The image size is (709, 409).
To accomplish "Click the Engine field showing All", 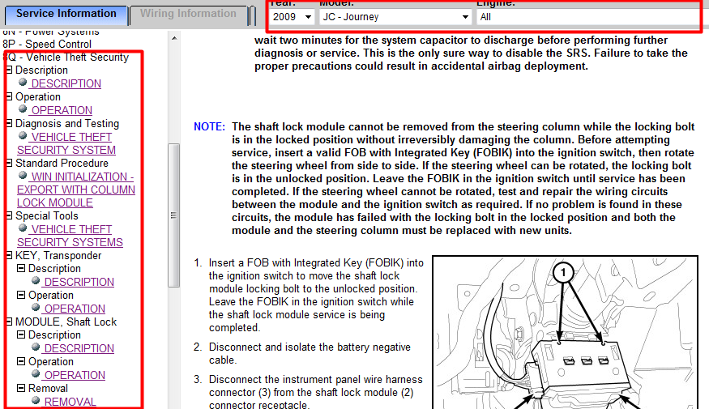I will (587, 17).
